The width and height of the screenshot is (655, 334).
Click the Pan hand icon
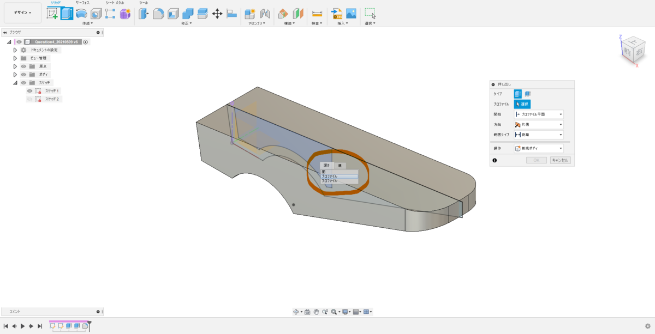[x=316, y=312]
